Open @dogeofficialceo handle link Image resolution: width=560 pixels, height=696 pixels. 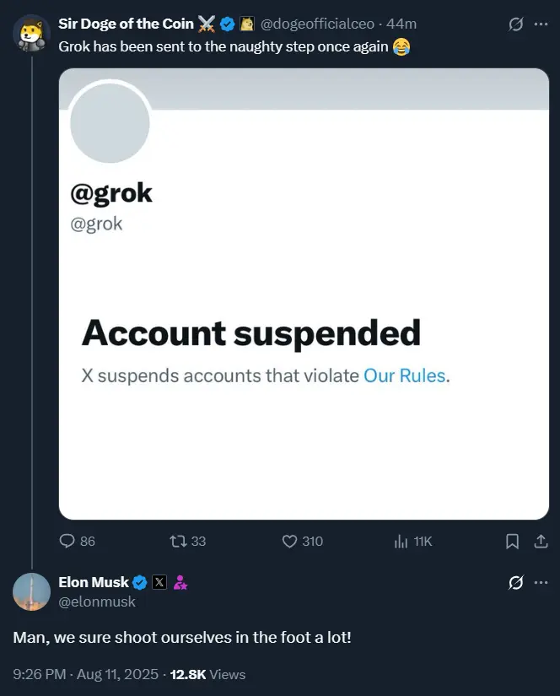point(317,24)
